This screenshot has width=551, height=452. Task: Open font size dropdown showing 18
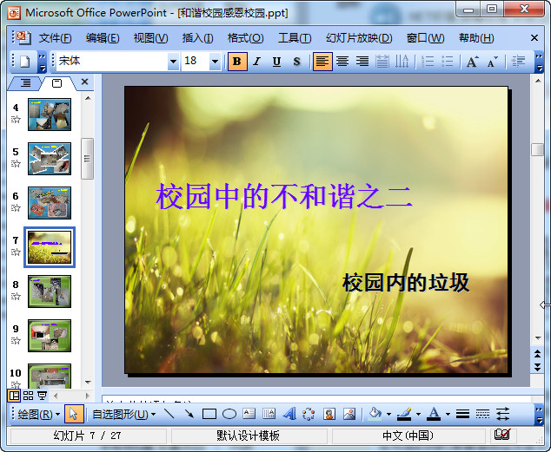215,62
